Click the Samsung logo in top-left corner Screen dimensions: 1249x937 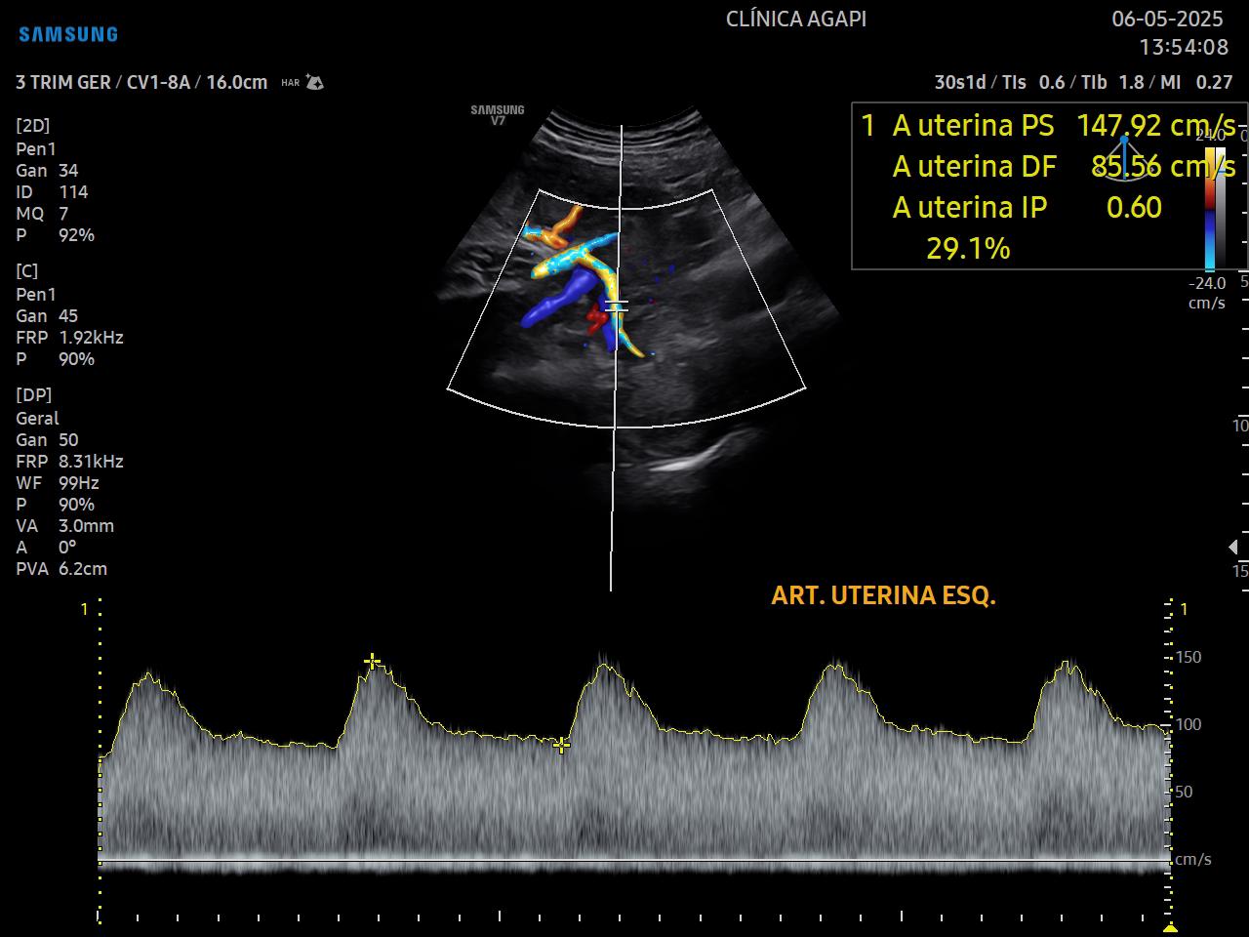(68, 34)
